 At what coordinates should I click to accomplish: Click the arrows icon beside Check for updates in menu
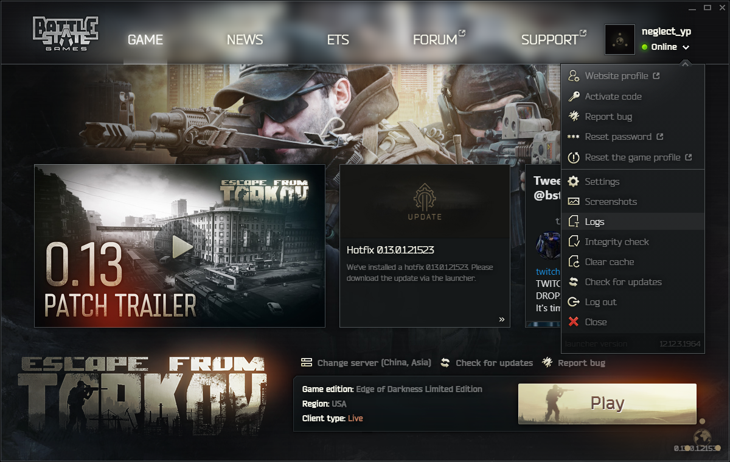(574, 281)
